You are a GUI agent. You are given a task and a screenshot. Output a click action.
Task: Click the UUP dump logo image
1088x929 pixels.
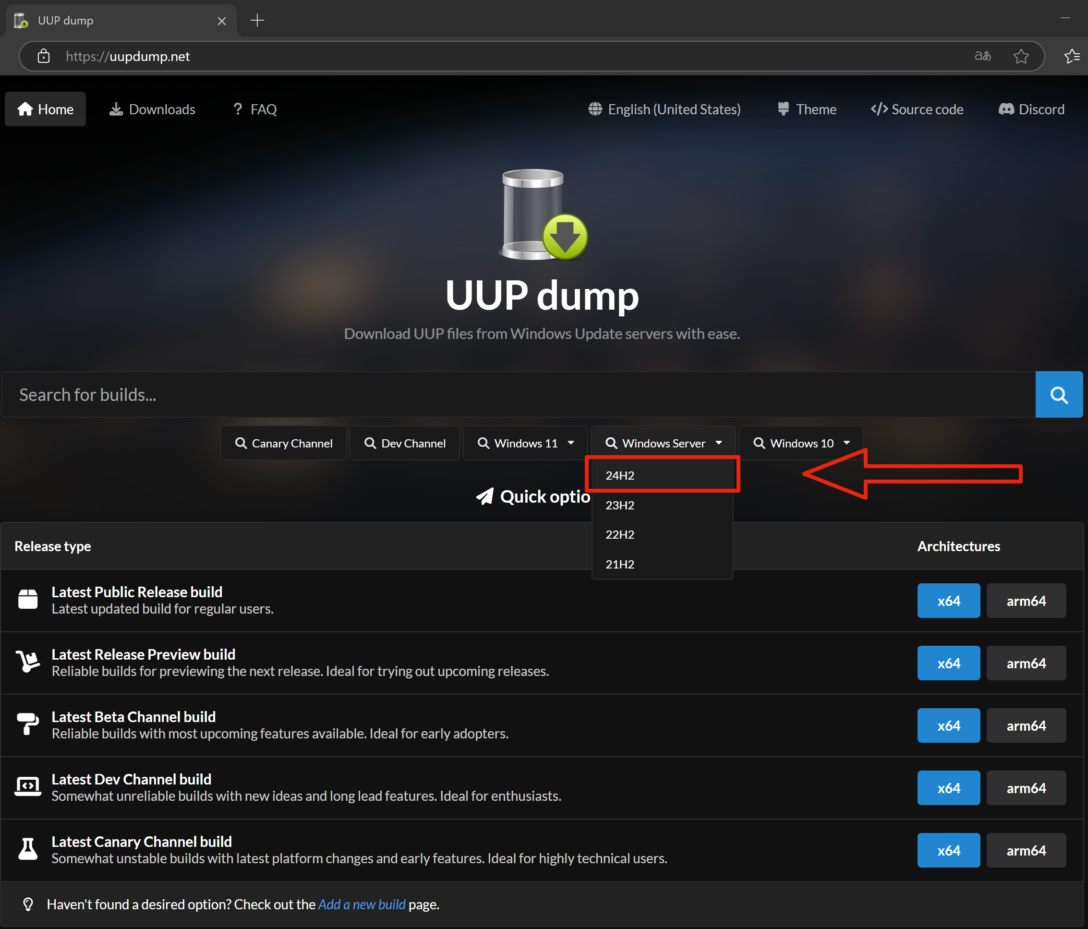pyautogui.click(x=544, y=214)
